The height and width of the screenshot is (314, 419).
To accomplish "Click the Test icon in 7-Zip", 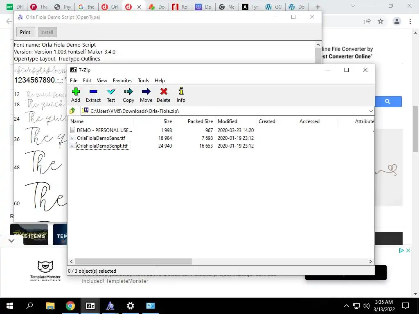I will pyautogui.click(x=110, y=92).
